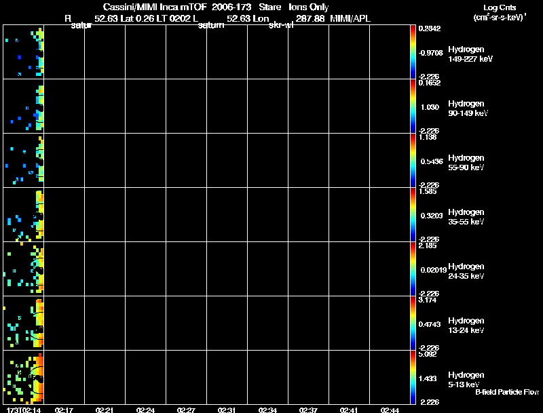This screenshot has height=413, width=543.
Task: Click the 'MIMI/APL' header label
Action: point(350,19)
